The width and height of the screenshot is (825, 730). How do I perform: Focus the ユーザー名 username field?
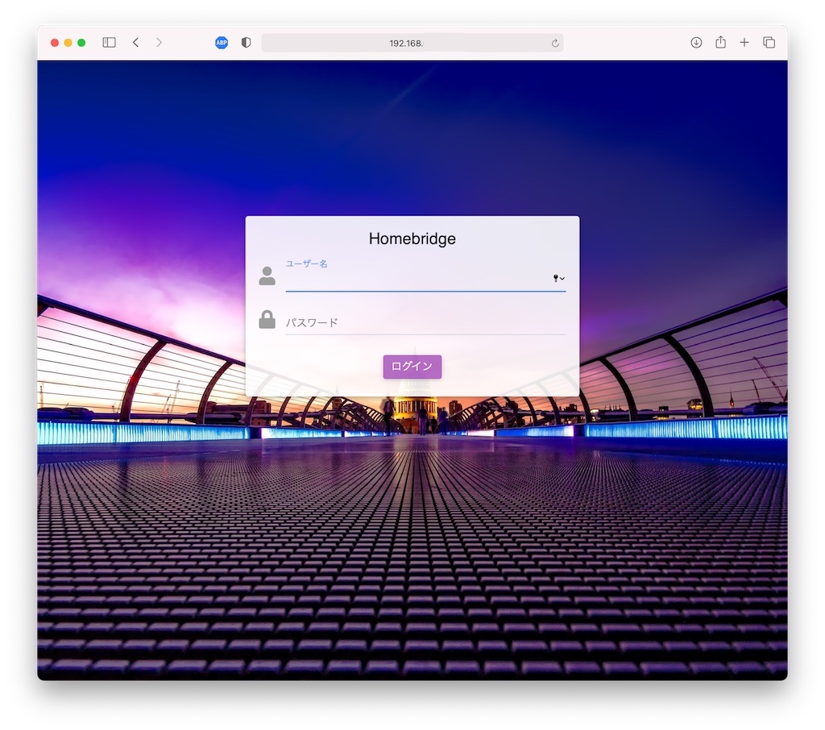[415, 279]
